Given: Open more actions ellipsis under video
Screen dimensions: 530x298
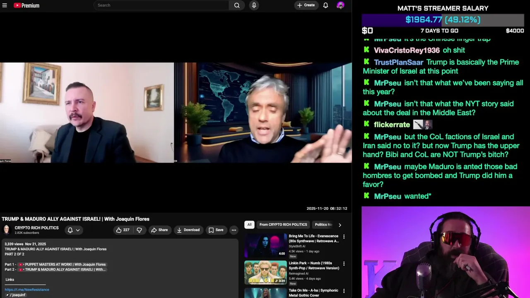Looking at the screenshot, I should (x=234, y=230).
